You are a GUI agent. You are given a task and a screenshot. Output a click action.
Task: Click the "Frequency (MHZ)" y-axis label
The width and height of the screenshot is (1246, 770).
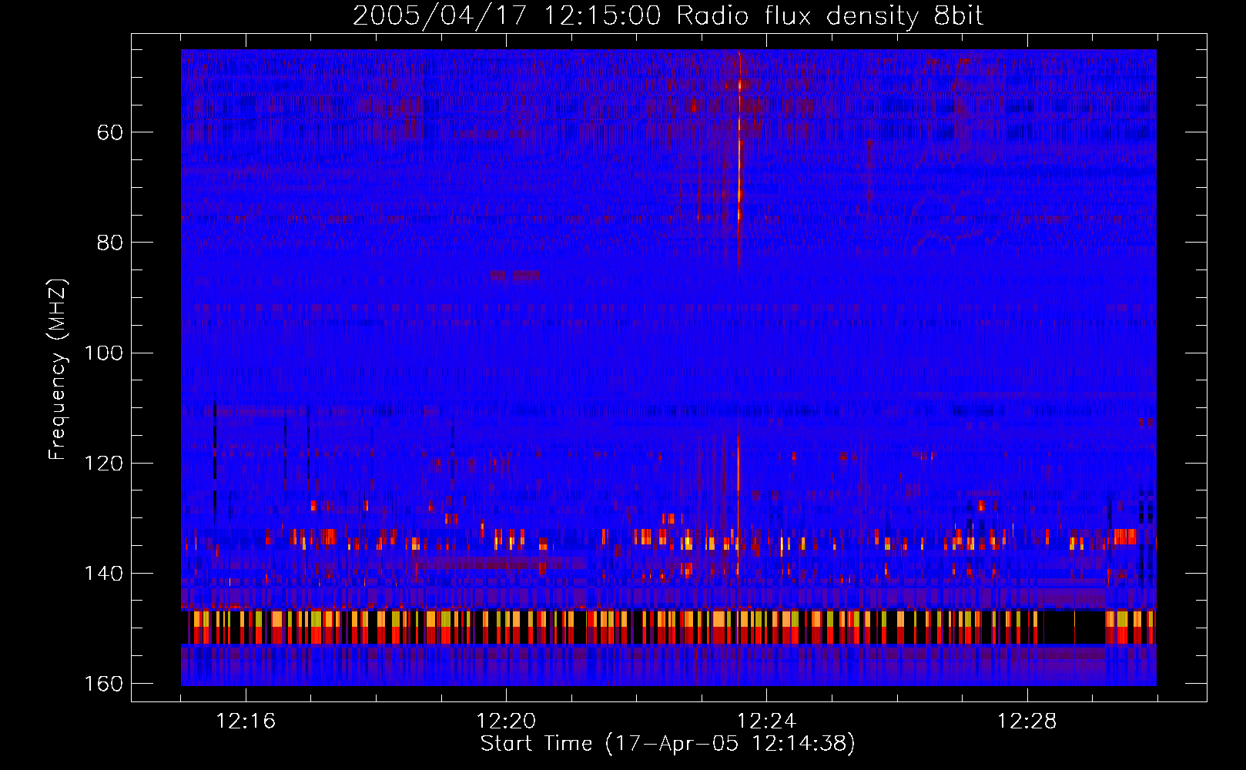coord(57,370)
